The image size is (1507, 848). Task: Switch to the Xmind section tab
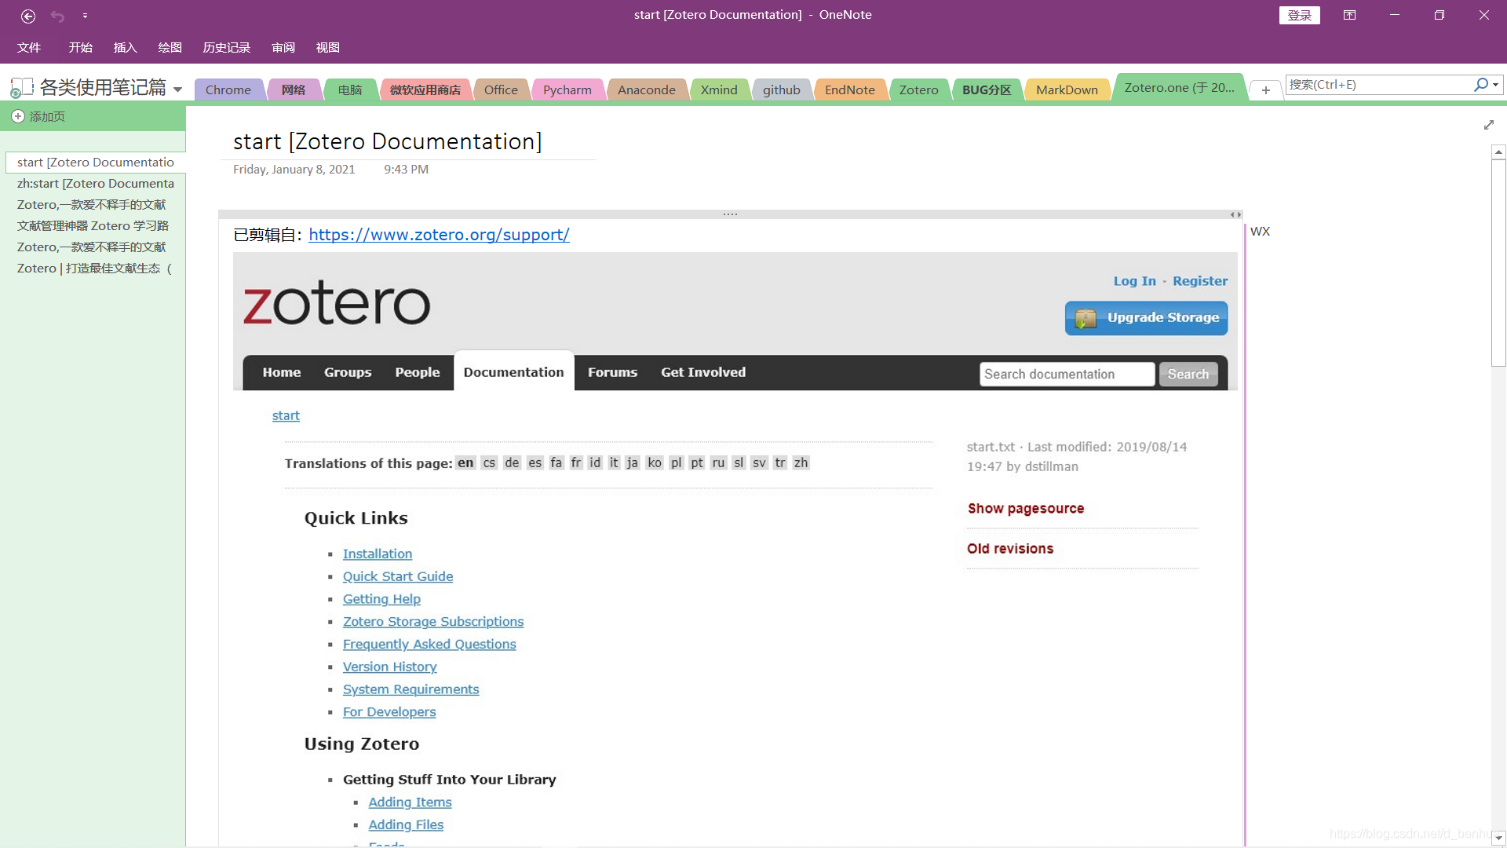pyautogui.click(x=719, y=90)
